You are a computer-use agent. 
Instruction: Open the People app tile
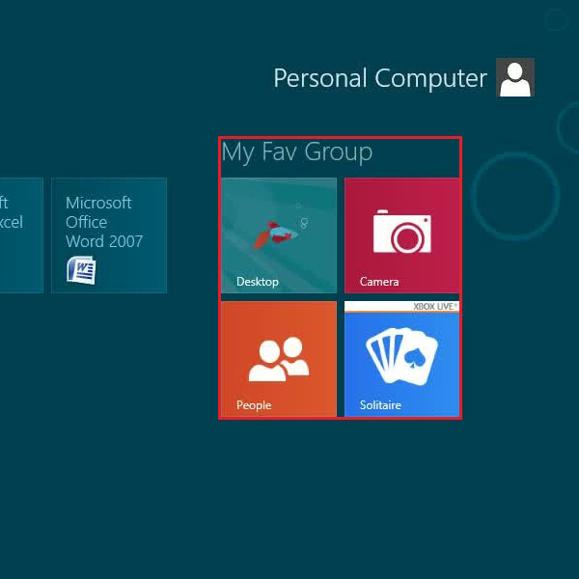(279, 359)
